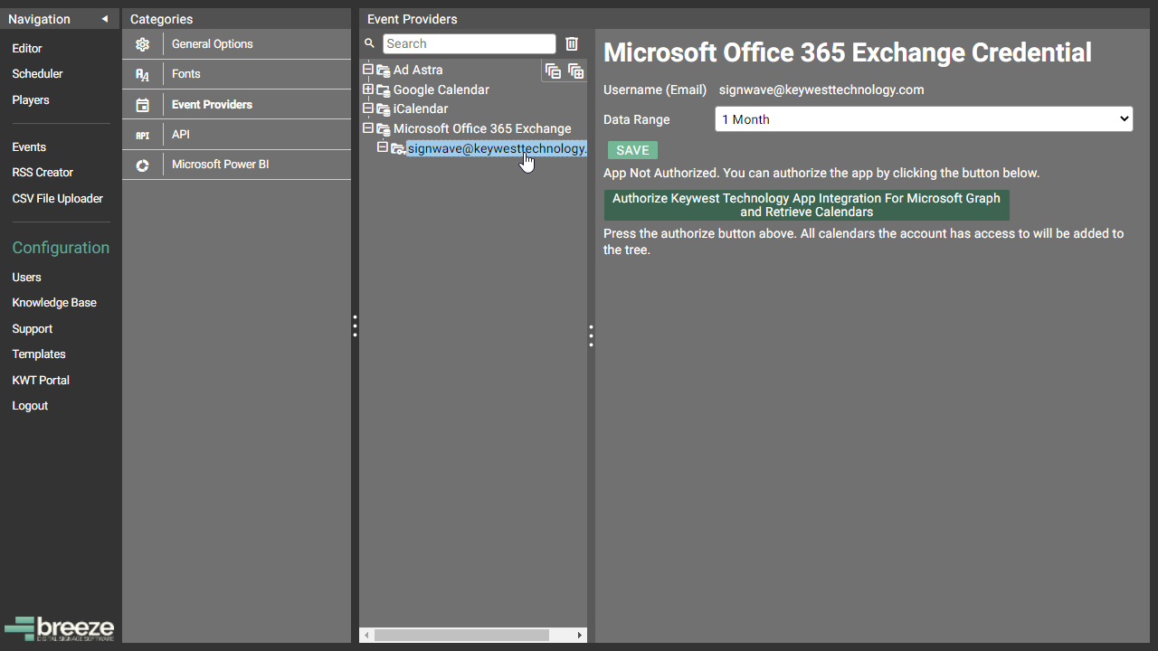Screen dimensions: 1158x651
Task: Select the signwave@keywesttechnology tree item
Action: 497,148
